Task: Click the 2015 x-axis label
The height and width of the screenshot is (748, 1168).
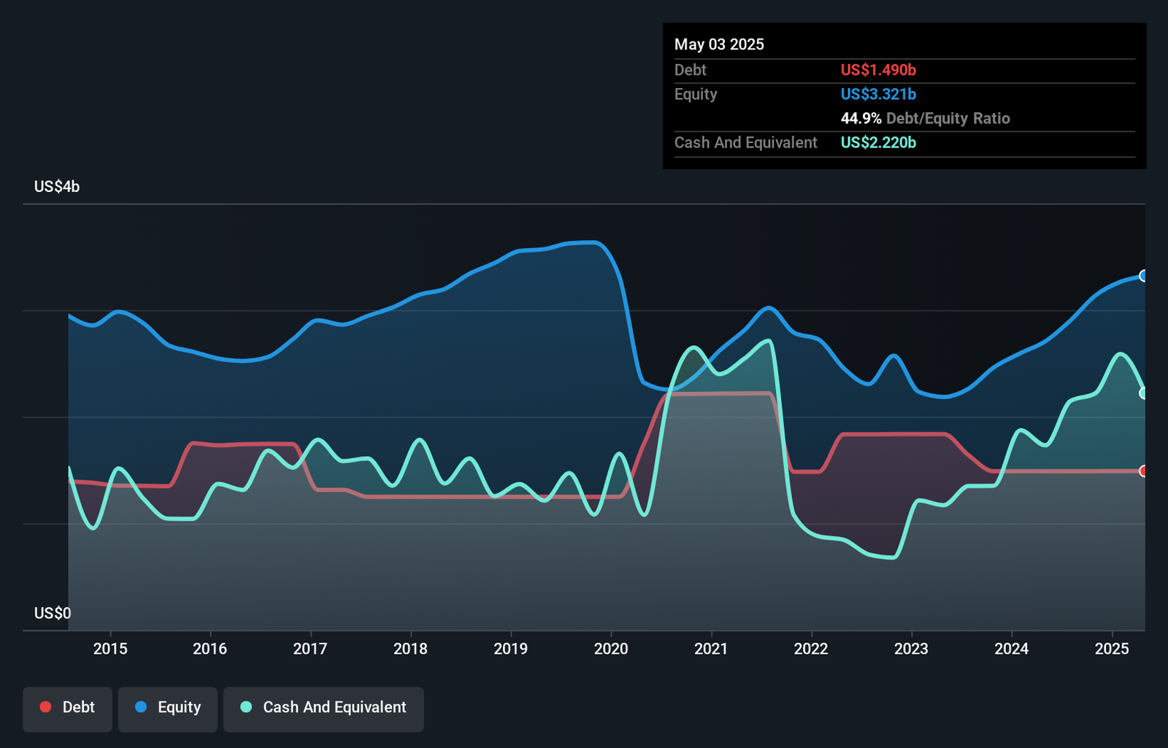Action: pos(110,649)
